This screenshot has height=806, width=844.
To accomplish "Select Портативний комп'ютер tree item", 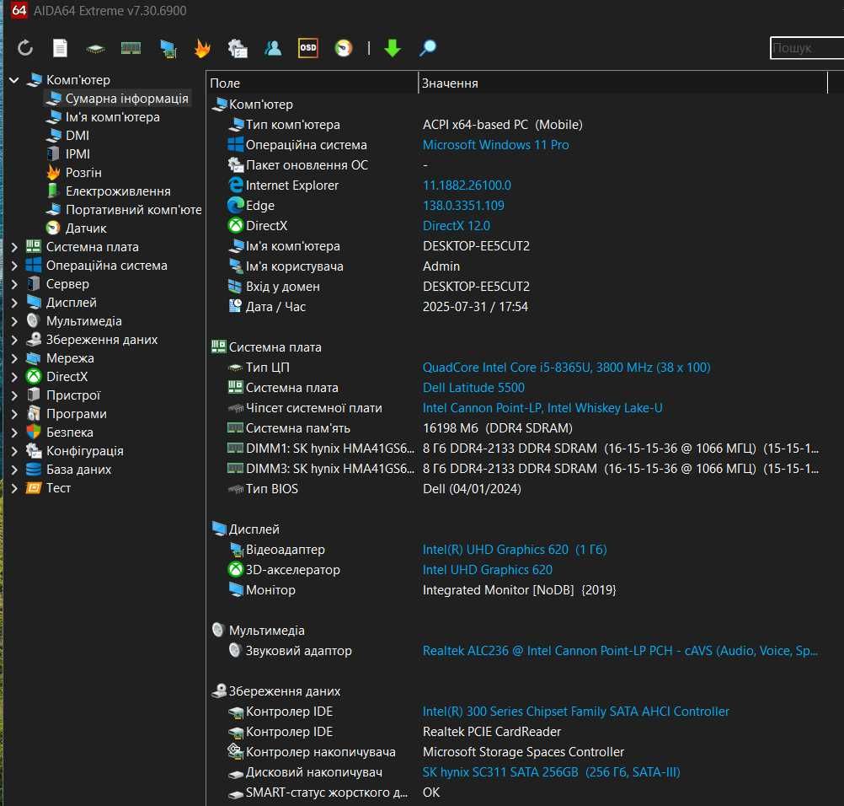I will 133,210.
